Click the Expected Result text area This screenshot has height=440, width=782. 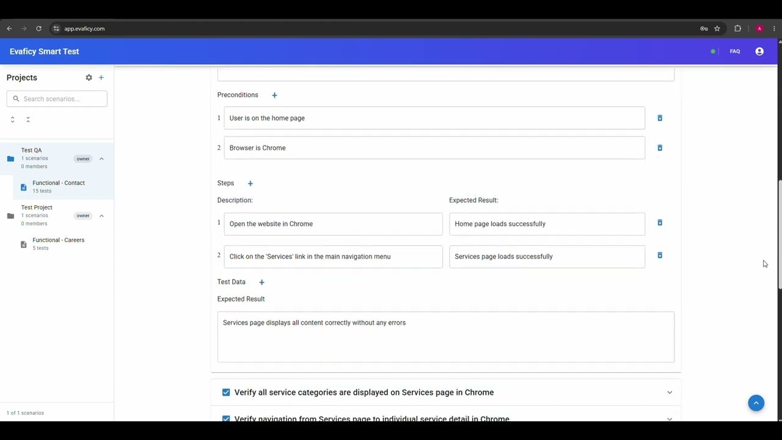tap(446, 337)
